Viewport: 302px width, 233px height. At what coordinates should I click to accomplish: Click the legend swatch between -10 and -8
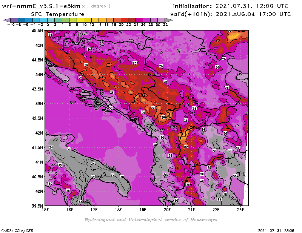tap(14, 20)
